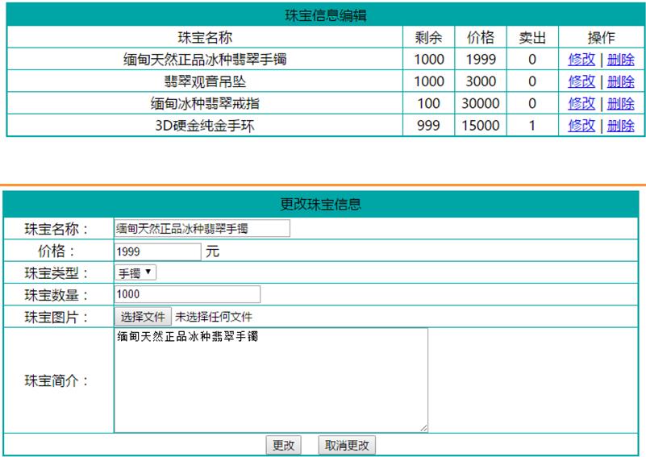The width and height of the screenshot is (646, 457).
Task: Click the 价格 column header
Action: click(481, 37)
